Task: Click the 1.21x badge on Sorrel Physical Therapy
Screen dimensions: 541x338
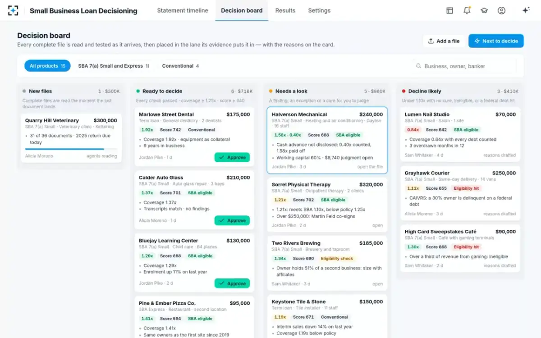Action: (x=280, y=200)
